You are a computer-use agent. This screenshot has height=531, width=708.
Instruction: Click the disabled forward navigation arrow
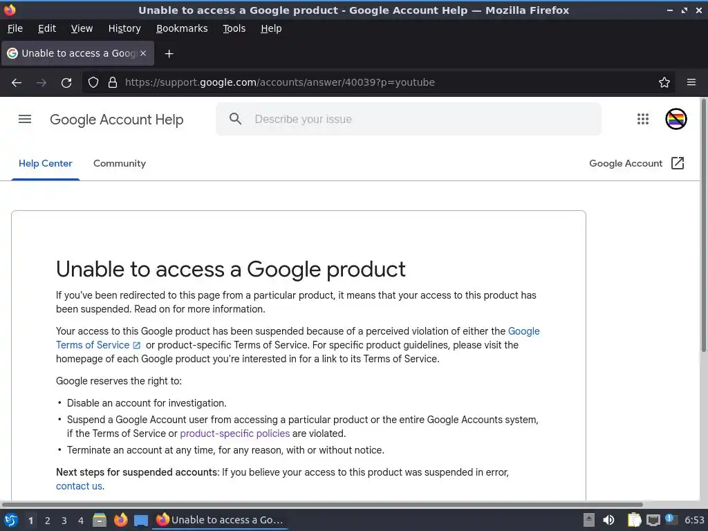[41, 83]
